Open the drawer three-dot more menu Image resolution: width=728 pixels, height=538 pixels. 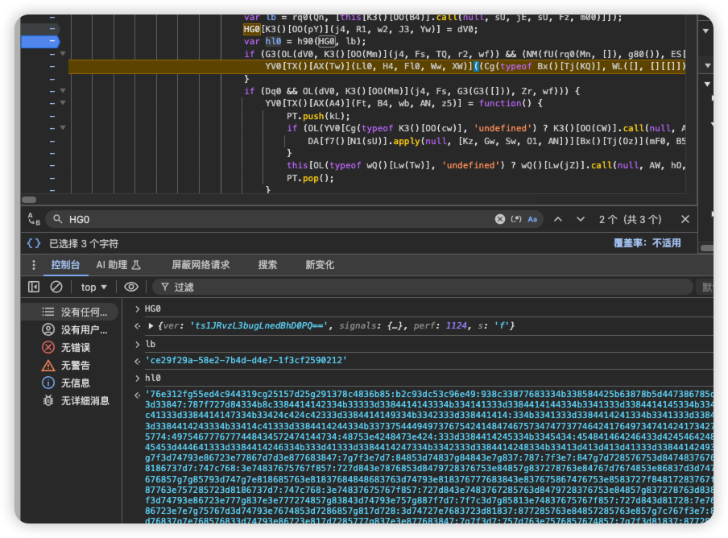point(33,265)
